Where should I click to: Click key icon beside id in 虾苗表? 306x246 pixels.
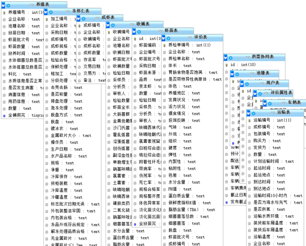pyautogui.click(x=135, y=39)
